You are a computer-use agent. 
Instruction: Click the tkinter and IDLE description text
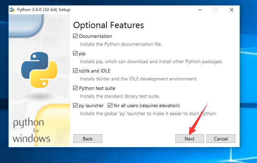point(139,79)
